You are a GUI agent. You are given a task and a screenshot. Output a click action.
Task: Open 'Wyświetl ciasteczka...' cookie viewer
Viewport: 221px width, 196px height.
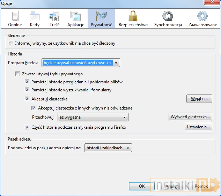pyautogui.click(x=190, y=116)
